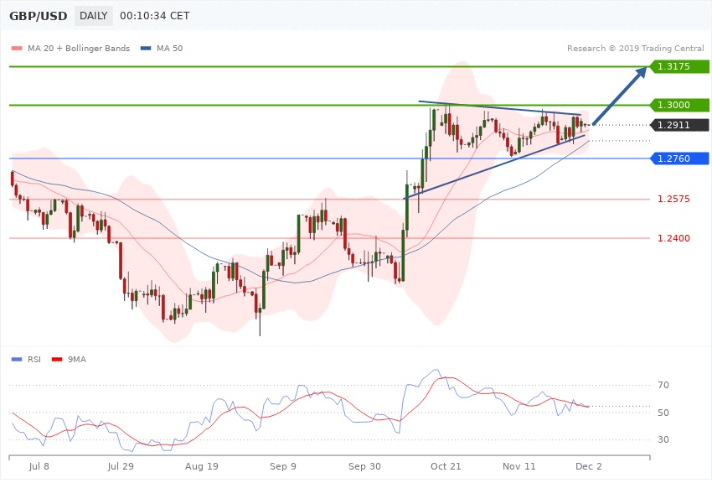This screenshot has width=712, height=483.
Task: Click the 1.3000 green resistance price tag
Action: (x=679, y=105)
